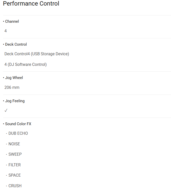Click the FILTER effect entry
Screen dimensions: 171x189
pyautogui.click(x=14, y=165)
